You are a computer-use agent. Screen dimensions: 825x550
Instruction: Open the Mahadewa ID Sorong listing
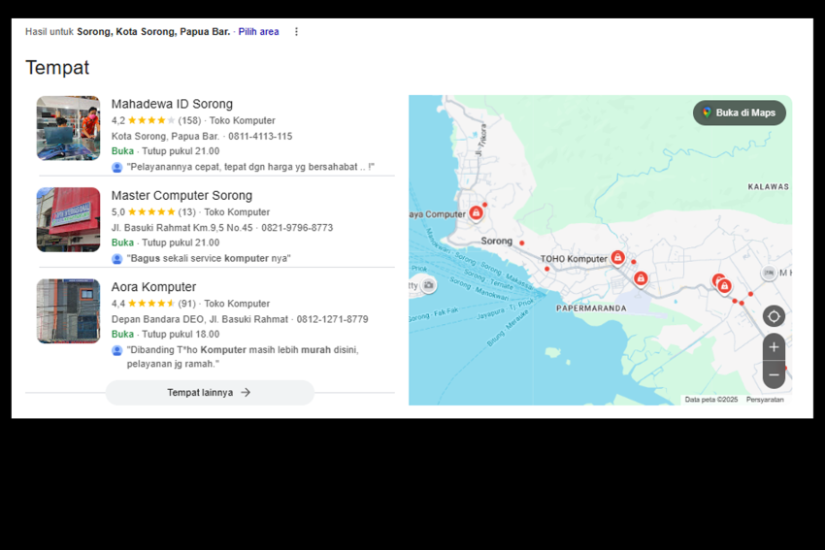tap(172, 104)
